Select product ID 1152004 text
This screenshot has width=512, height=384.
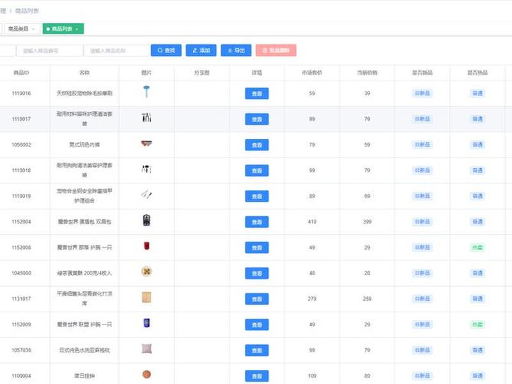coord(21,221)
